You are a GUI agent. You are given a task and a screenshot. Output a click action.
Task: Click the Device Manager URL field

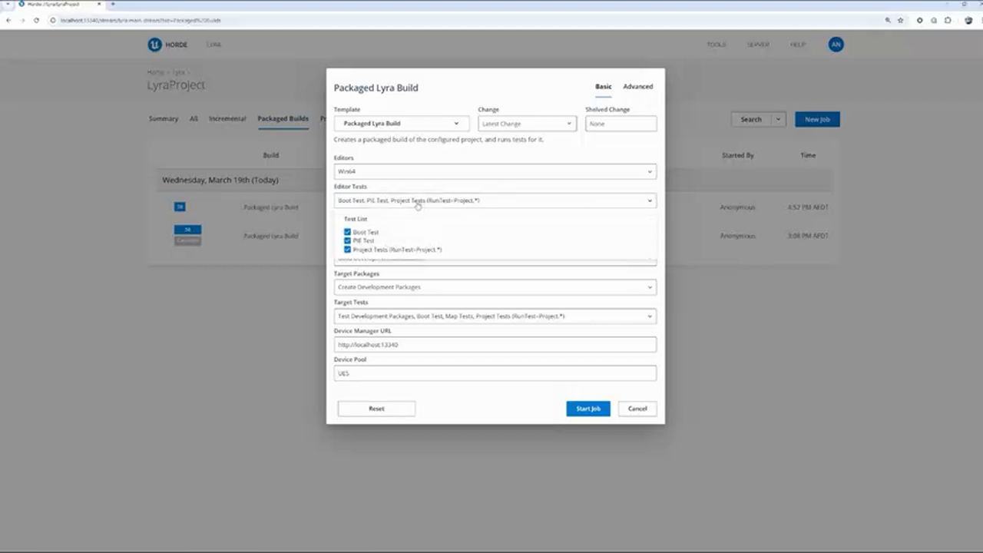(495, 345)
